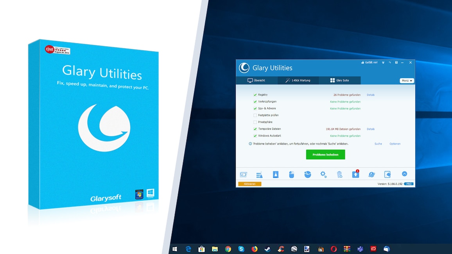Uncheck the Temporäre Dateien checkbox
Screen dimensions: 452x254
point(255,129)
